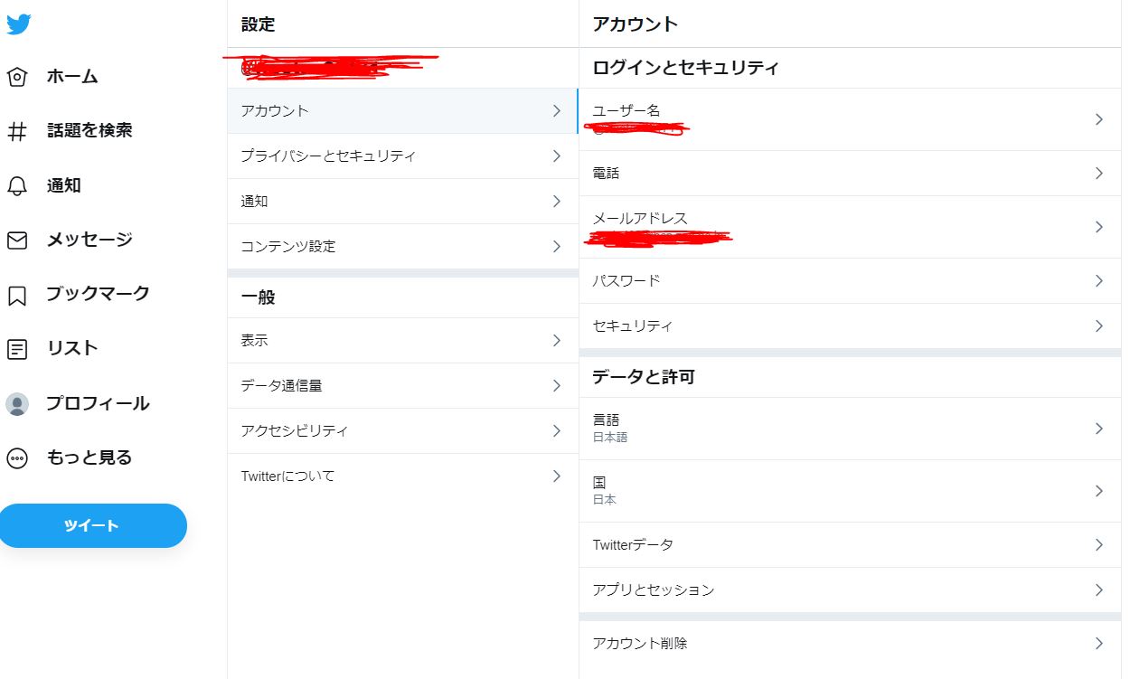The image size is (1130, 679).
Task: Click the Lists document icon
Action: [x=17, y=349]
